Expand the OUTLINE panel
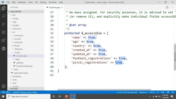This screenshot has height=99, width=176. [26, 89]
